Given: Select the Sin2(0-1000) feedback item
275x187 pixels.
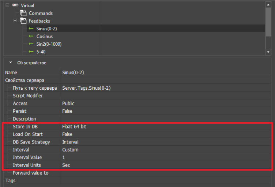Looking at the screenshot, I should click(49, 44).
